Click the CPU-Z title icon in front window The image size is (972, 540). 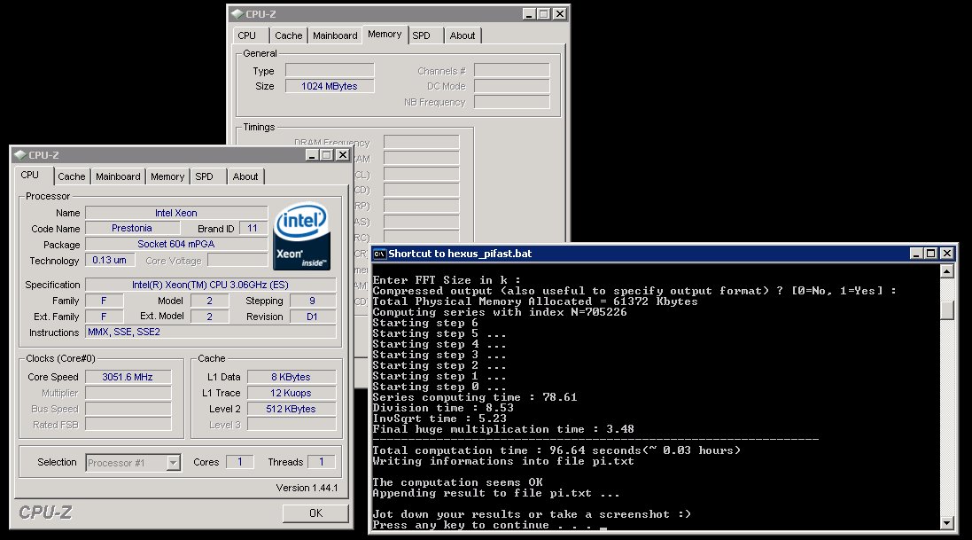click(19, 155)
